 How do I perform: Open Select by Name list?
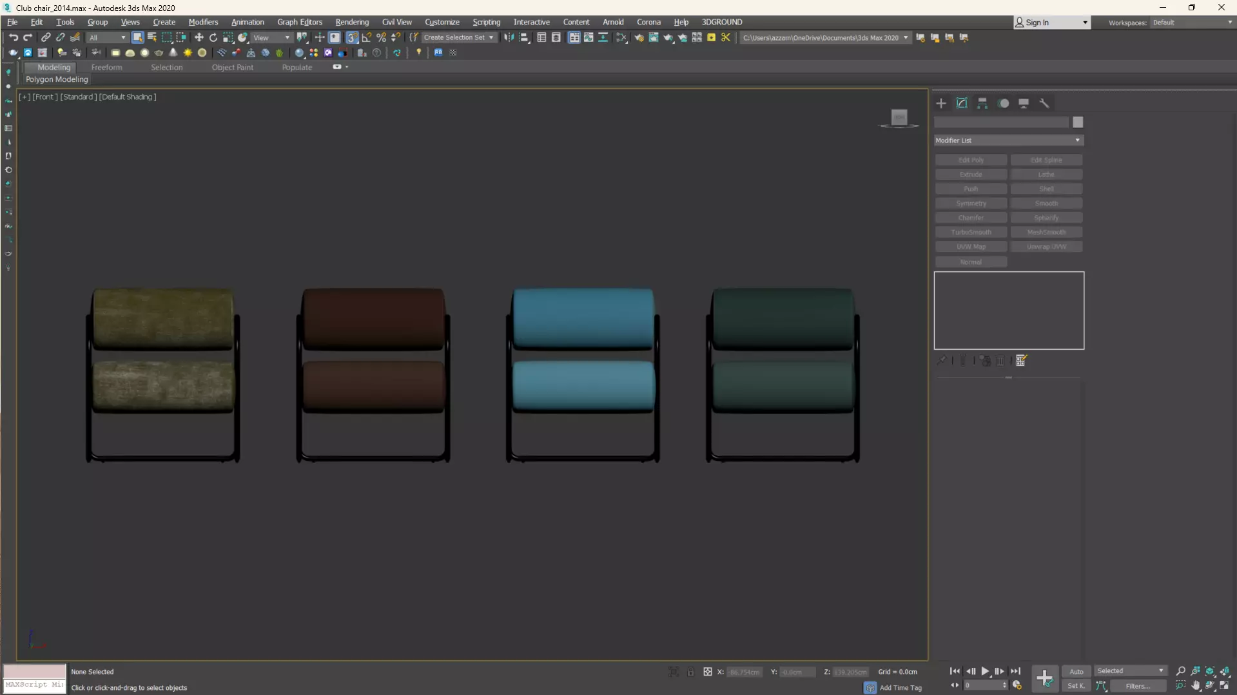coord(152,37)
